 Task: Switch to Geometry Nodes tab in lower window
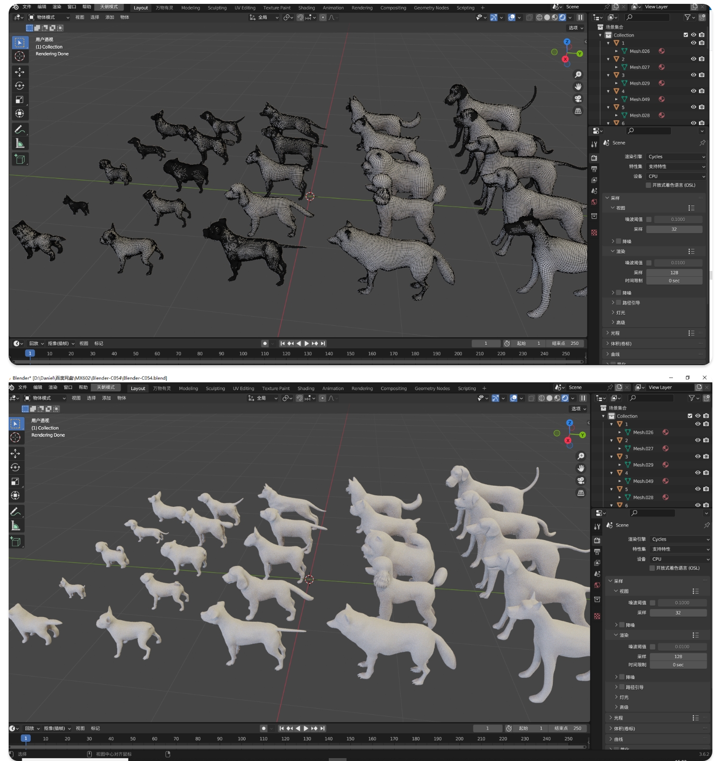coord(432,388)
